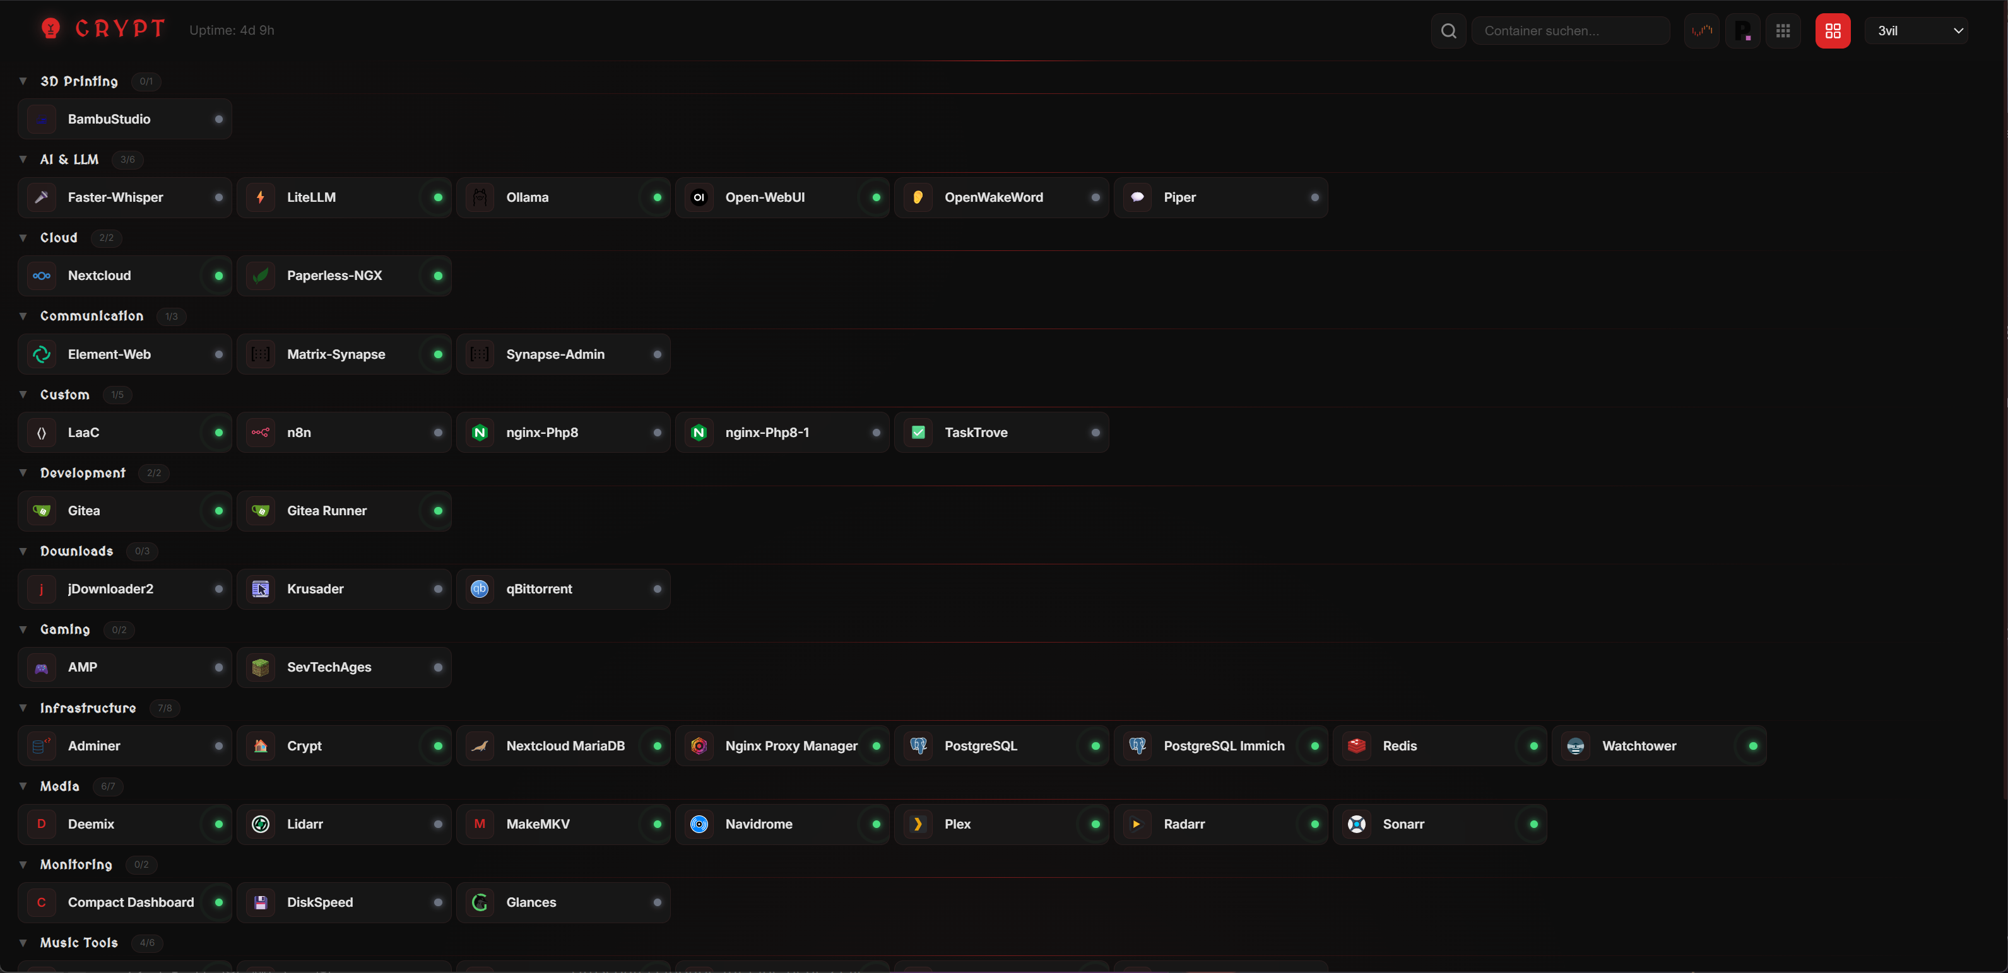Screen dimensions: 2008x973
Task: Switch to the small dotted grid view
Action: tap(1783, 31)
